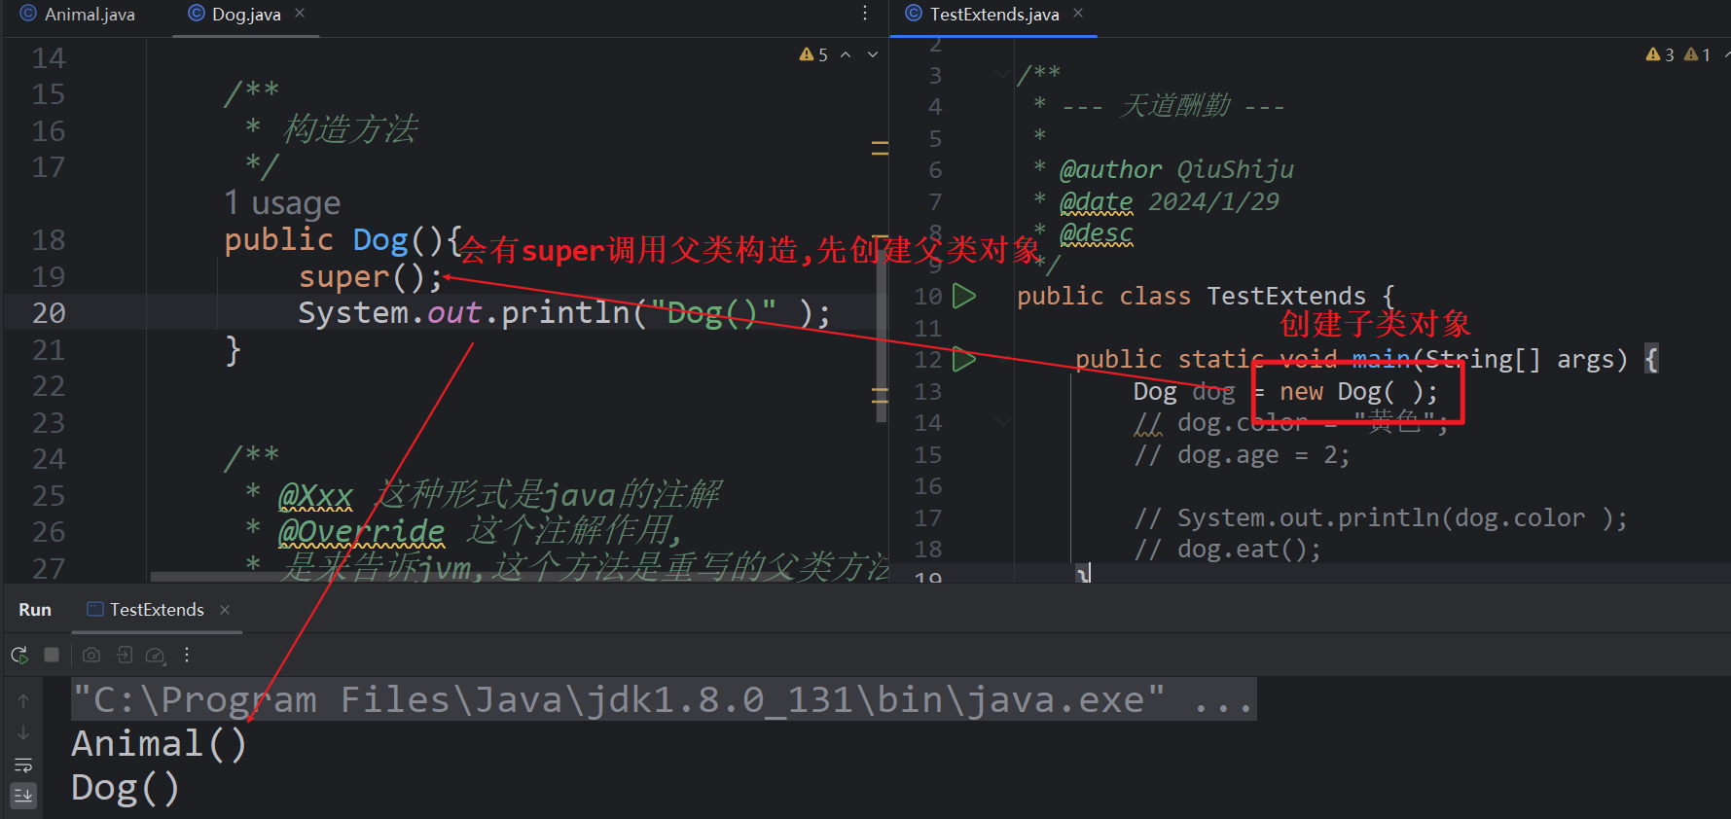Click the super() call on line 19
The image size is (1731, 819).
coord(371,277)
